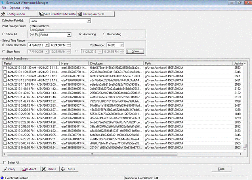
Task: Click the Extract button label
Action: (x=31, y=169)
